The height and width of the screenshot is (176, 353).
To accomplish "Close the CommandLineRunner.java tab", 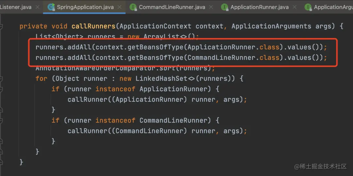I will click(211, 7).
